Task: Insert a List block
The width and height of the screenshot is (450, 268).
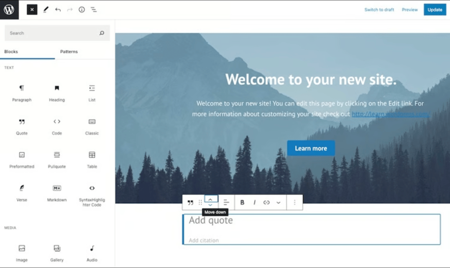Action: pos(92,93)
